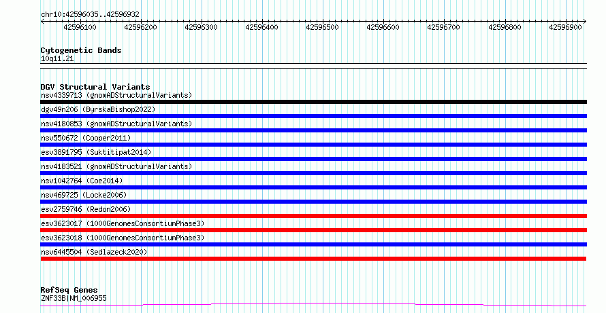The height and width of the screenshot is (313, 606).
Task: Click the blue bar under esv3891795
Action: point(313,159)
